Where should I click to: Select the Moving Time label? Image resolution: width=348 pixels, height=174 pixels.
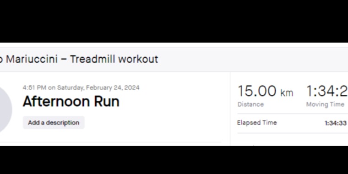point(325,104)
